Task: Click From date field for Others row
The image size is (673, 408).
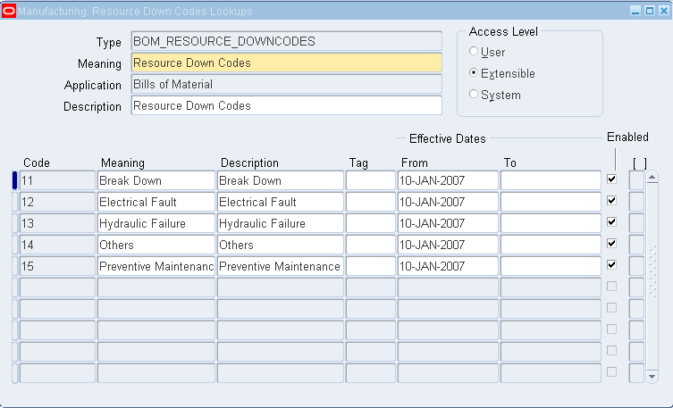Action: (x=448, y=245)
